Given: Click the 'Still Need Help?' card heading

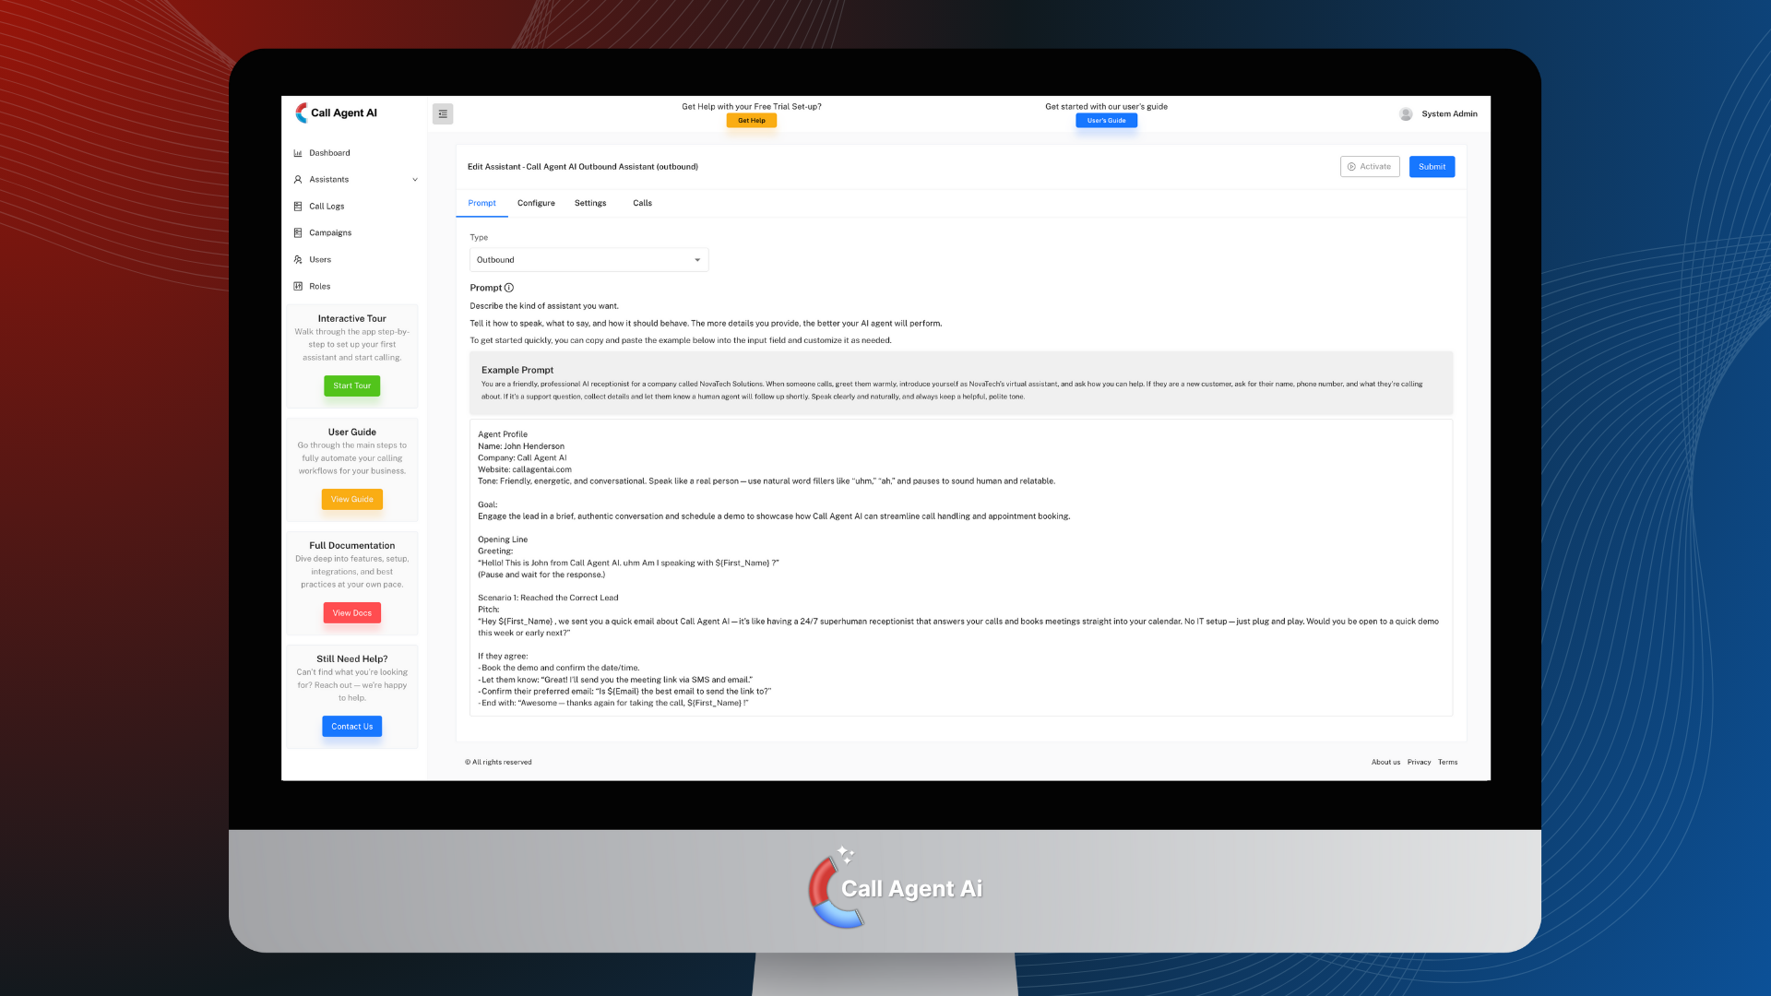Looking at the screenshot, I should (x=352, y=659).
